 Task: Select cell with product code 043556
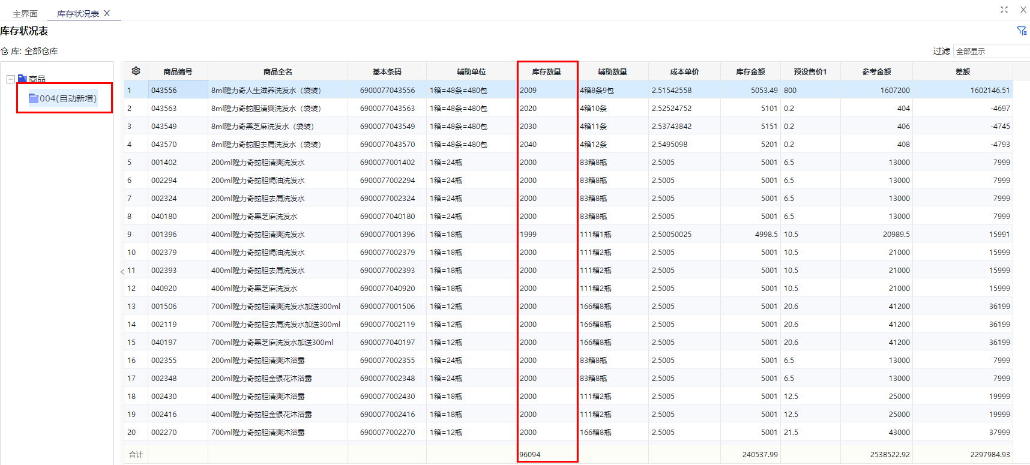[178, 90]
